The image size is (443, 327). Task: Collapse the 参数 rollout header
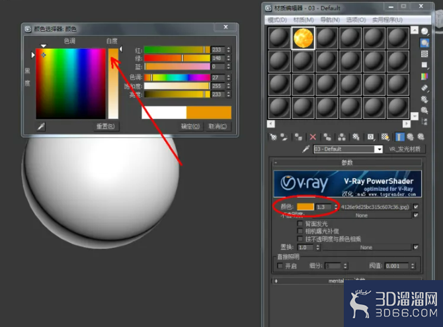tap(347, 163)
